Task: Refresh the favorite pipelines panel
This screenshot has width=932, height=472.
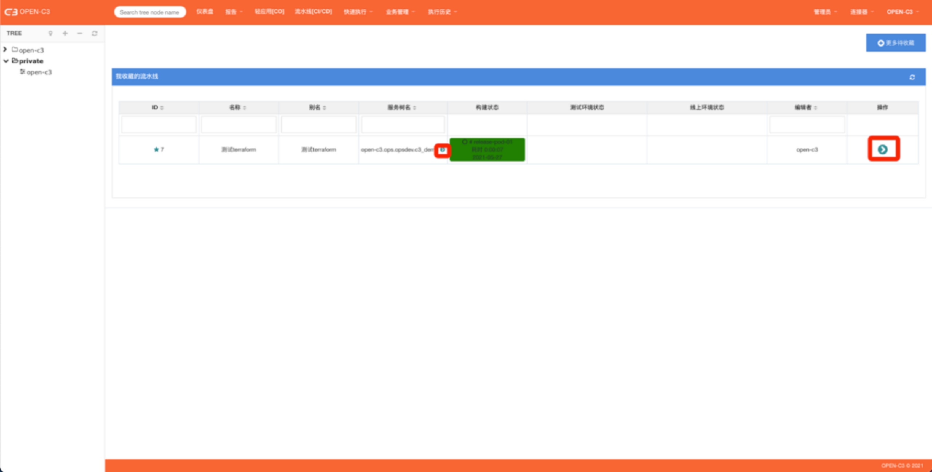Action: [x=912, y=77]
